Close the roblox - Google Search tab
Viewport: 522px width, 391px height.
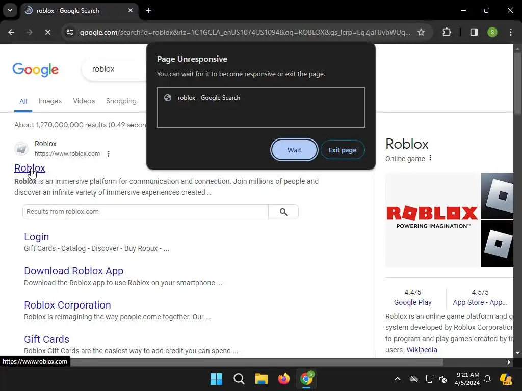130,10
